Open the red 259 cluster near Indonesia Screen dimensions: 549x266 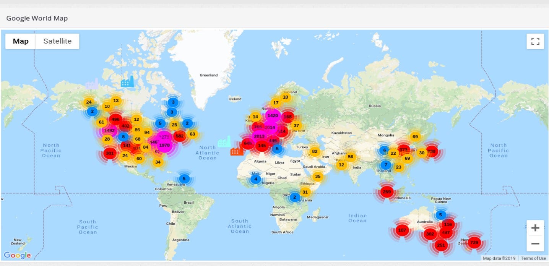(x=387, y=192)
